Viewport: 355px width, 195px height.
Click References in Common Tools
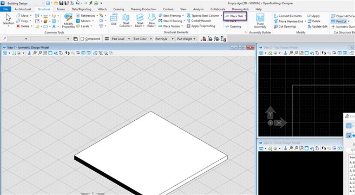[x=86, y=16]
